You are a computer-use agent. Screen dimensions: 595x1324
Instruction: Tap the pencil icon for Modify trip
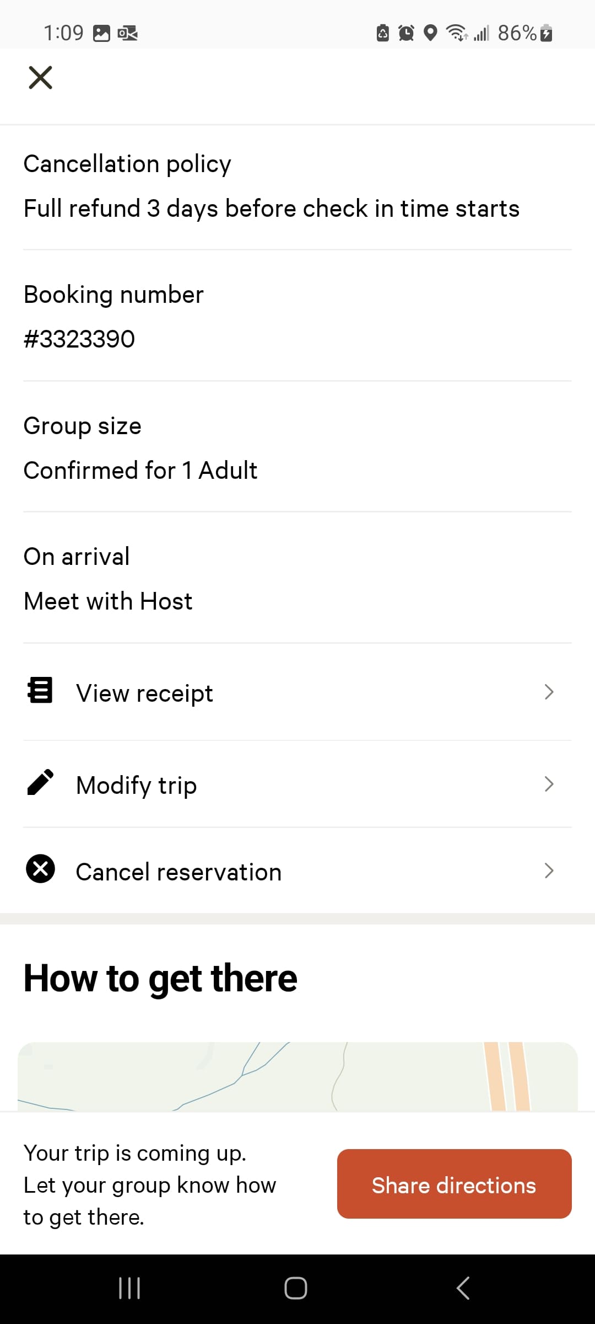(40, 782)
